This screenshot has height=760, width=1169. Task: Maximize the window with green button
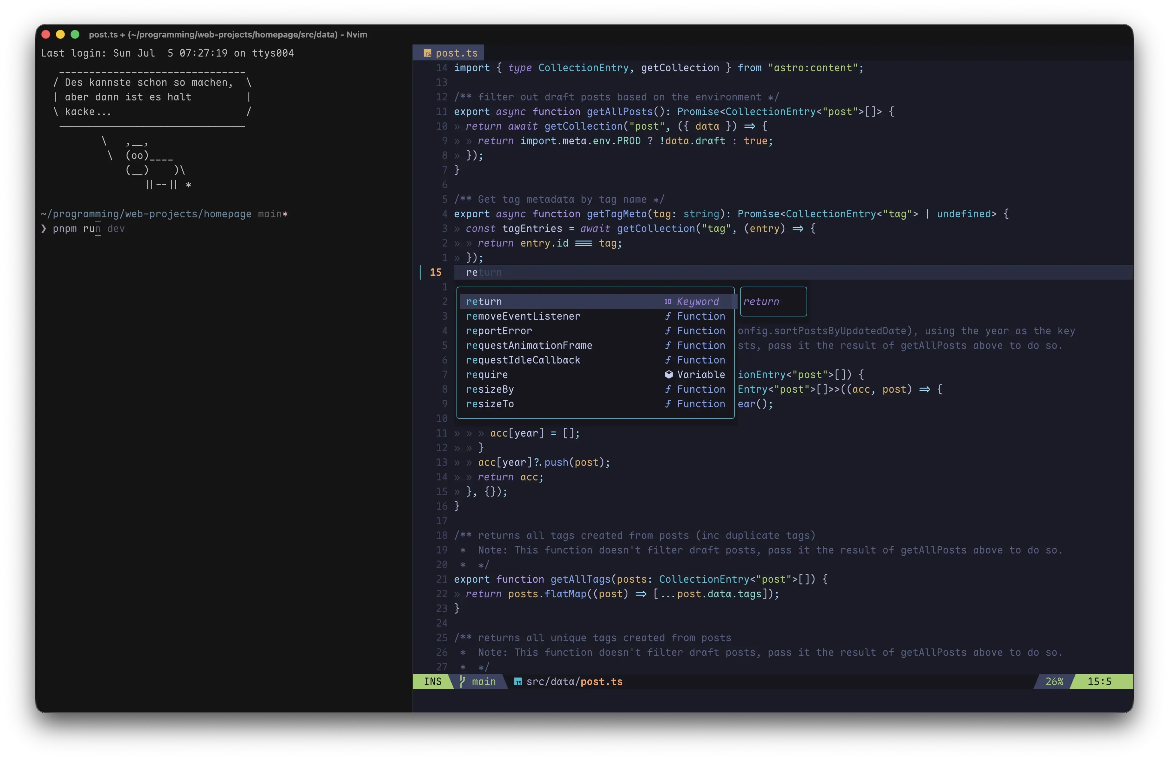pyautogui.click(x=75, y=34)
